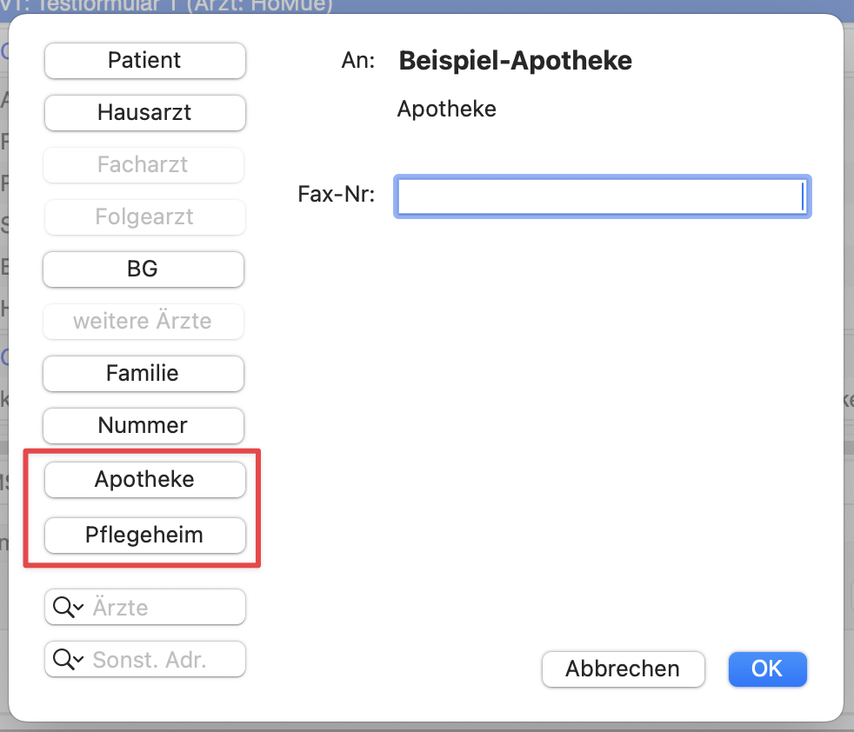This screenshot has height=732, width=854.
Task: Choose Apotheke as recipient
Action: coord(144,480)
